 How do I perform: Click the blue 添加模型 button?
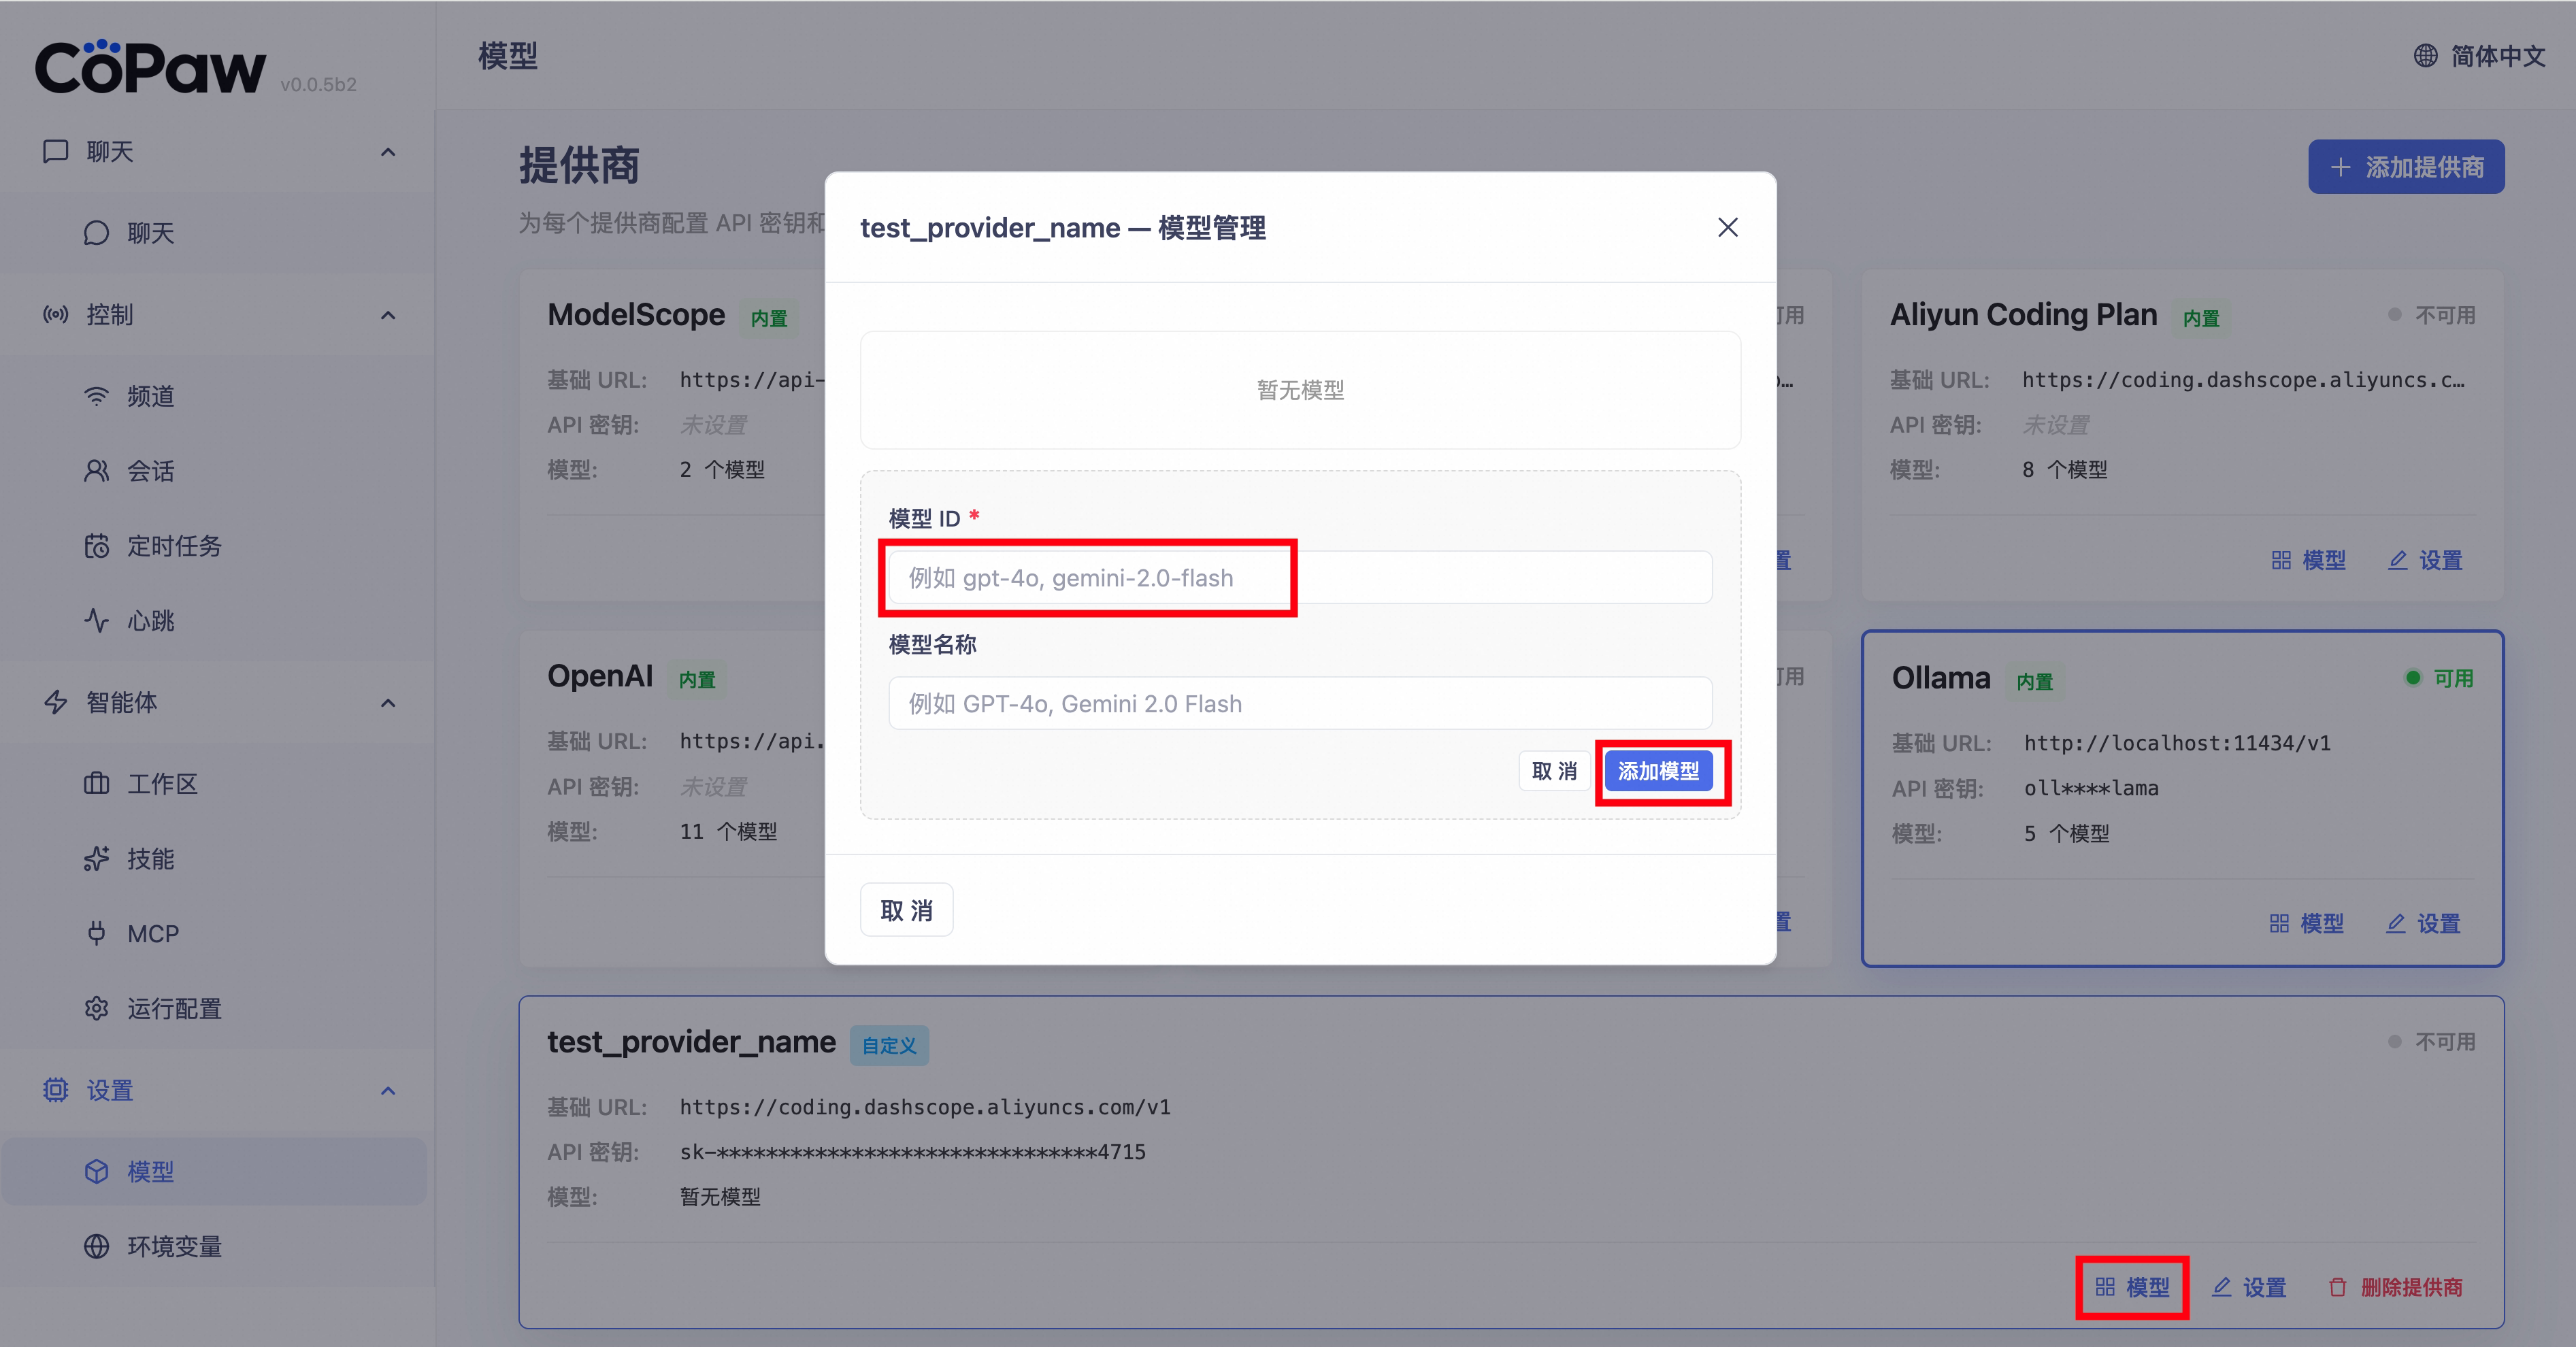click(1658, 771)
